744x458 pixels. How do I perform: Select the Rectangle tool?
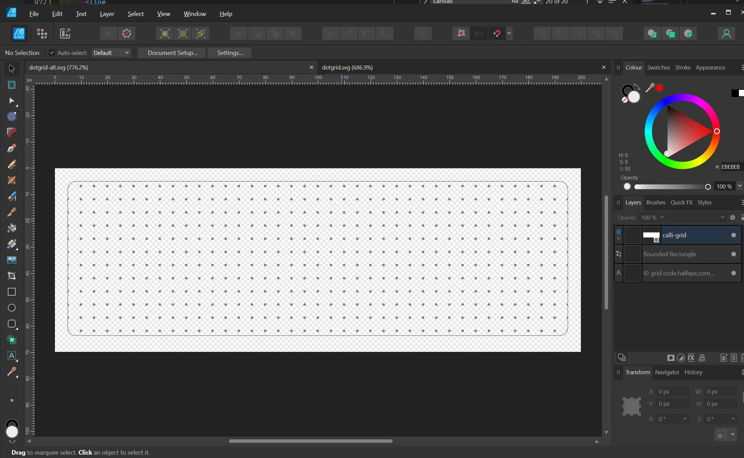click(12, 292)
